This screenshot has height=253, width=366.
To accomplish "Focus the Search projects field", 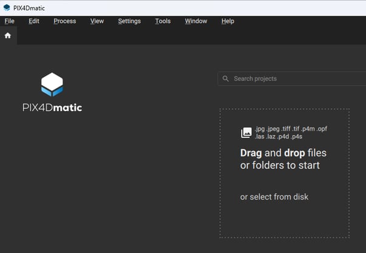I will pos(291,79).
